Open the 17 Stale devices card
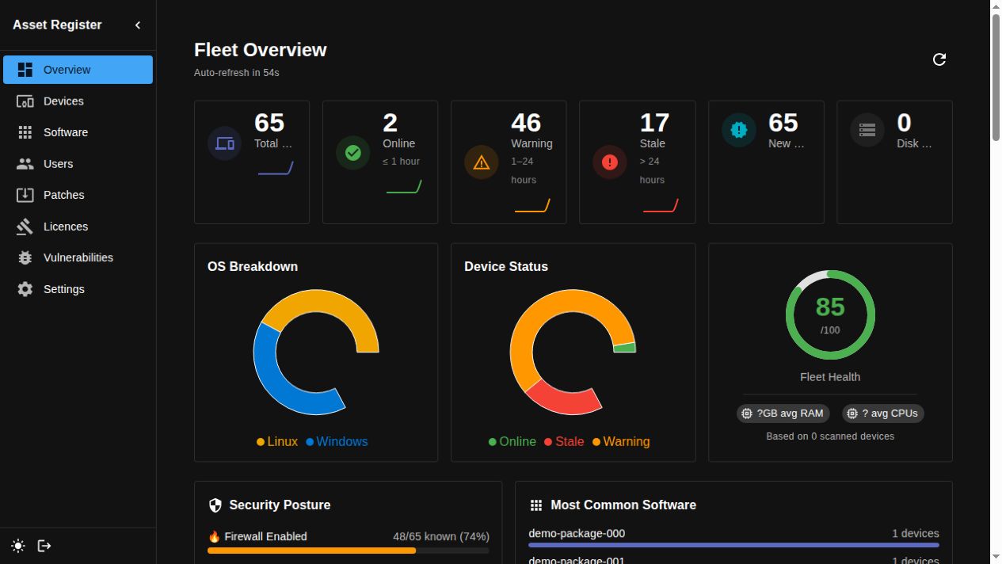1002x564 pixels. click(637, 162)
